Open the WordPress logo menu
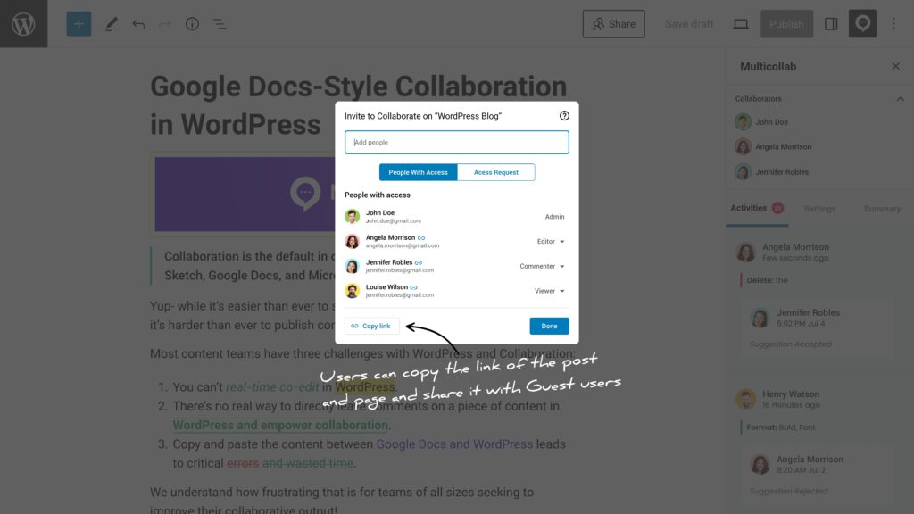 coord(23,24)
